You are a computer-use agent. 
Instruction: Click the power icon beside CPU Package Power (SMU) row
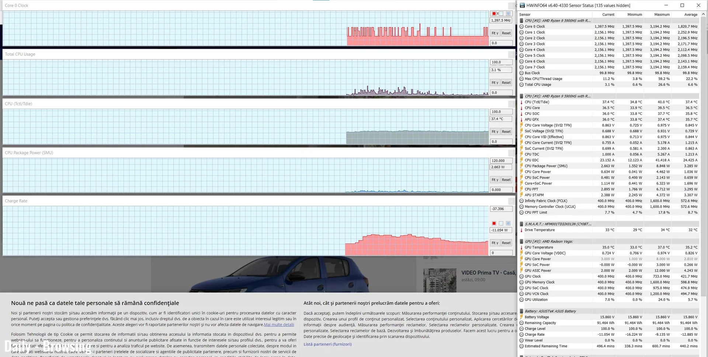tap(521, 166)
